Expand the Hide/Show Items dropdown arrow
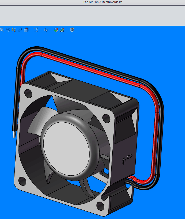The height and width of the screenshot is (219, 185). pyautogui.click(x=51, y=30)
